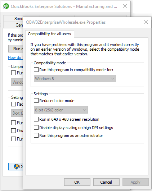
Task: Click the shield icon on Change settings button
Action: point(16,166)
